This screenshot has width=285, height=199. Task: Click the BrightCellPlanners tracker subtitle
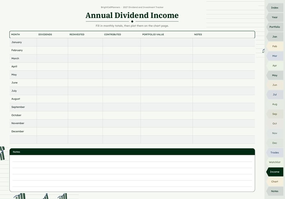[x=132, y=7]
